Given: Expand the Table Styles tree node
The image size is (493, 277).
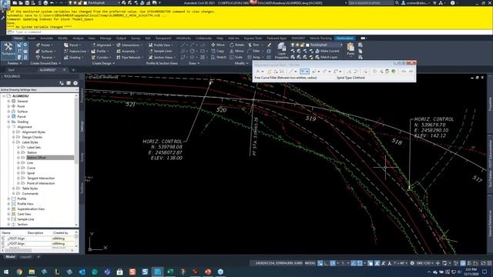Looking at the screenshot, I should pyautogui.click(x=14, y=189).
